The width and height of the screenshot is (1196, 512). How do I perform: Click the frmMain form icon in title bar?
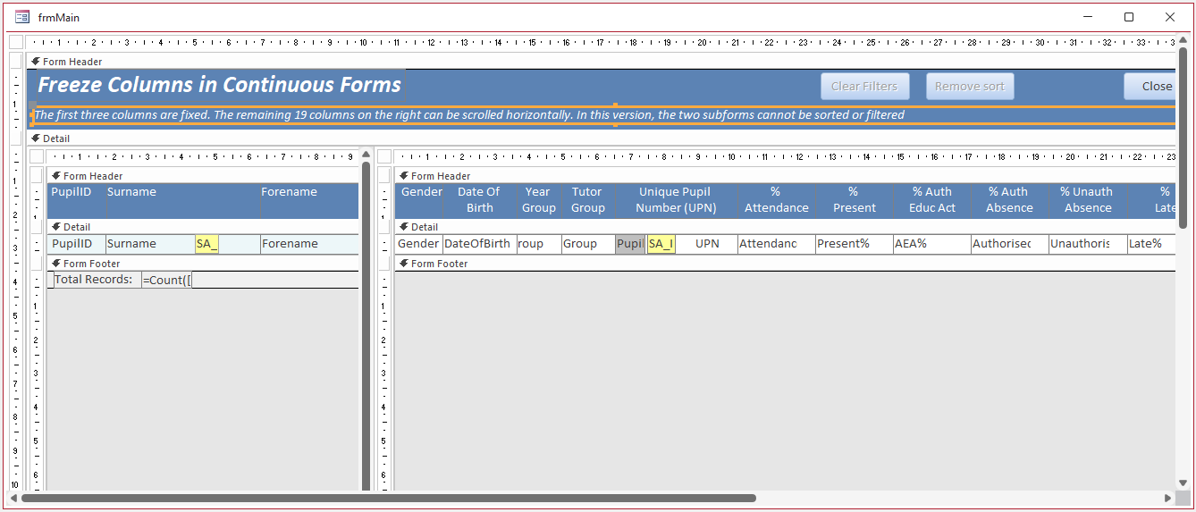[22, 17]
